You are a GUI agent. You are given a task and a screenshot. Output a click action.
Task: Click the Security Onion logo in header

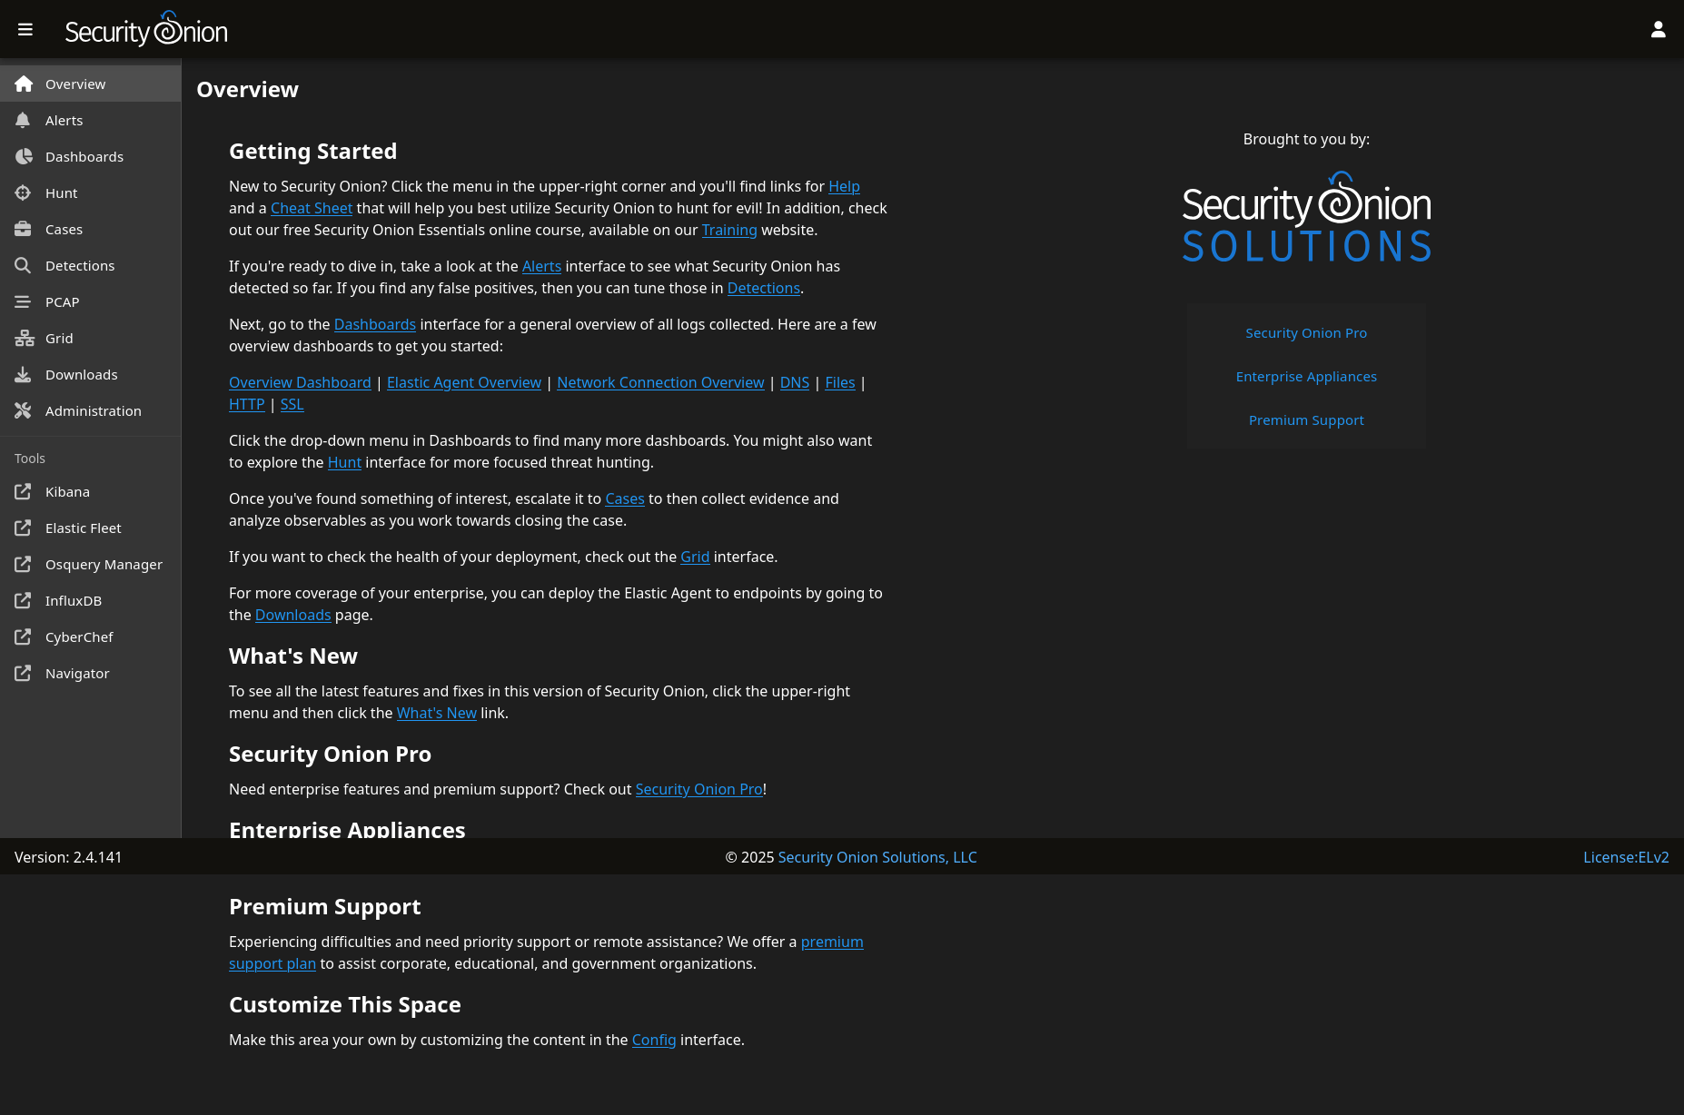(146, 29)
